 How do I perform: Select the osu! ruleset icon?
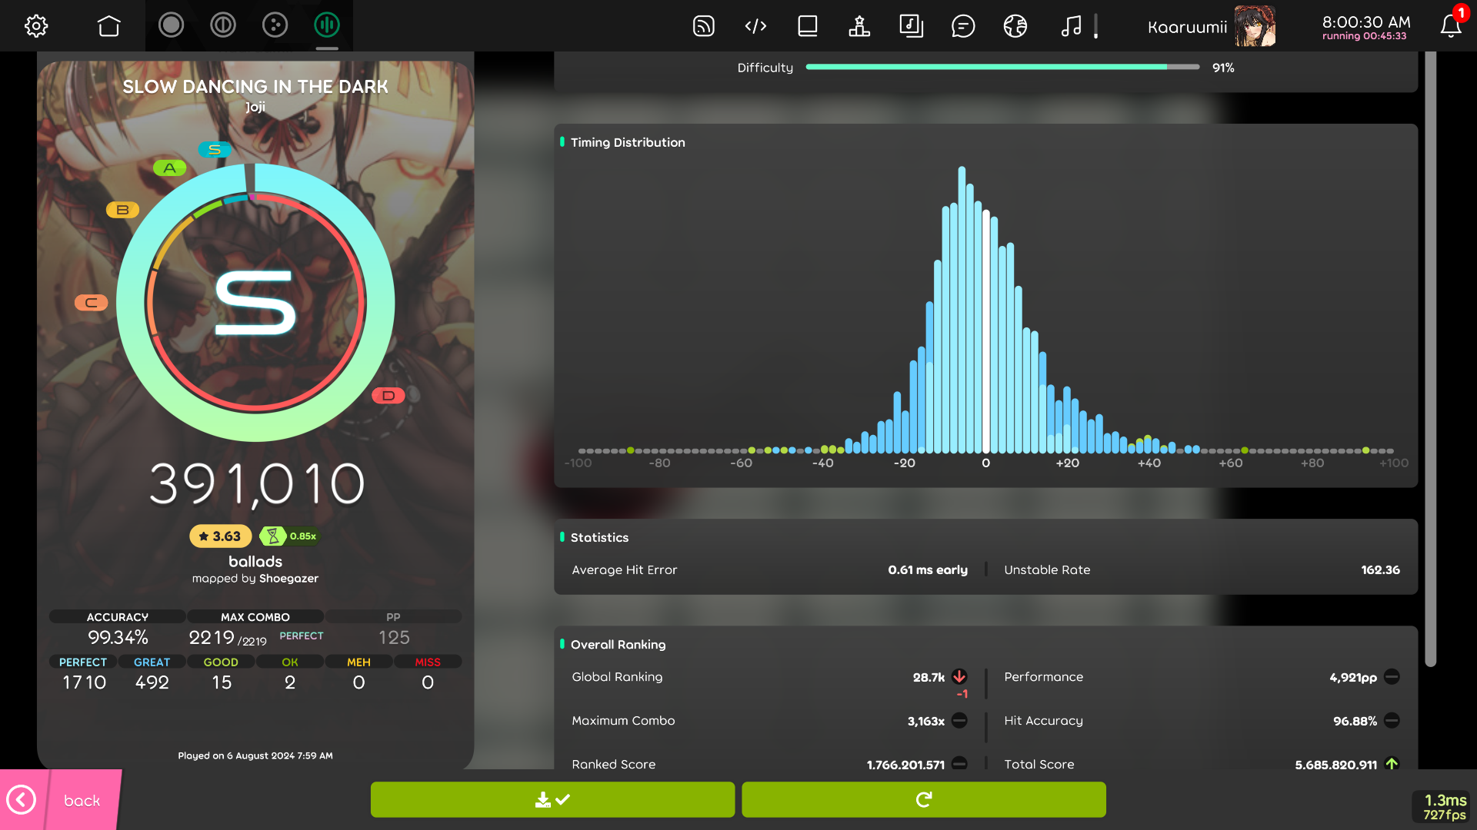(171, 25)
